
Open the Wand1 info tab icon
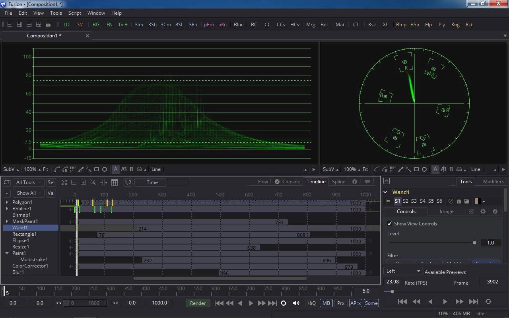pos(495,211)
